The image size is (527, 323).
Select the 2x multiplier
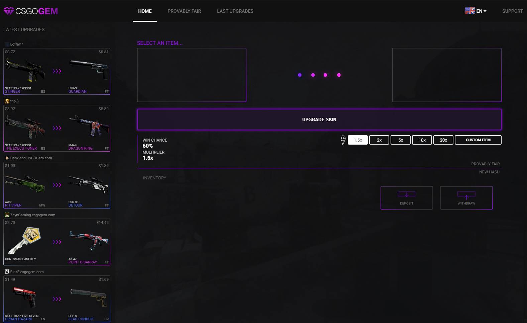click(379, 140)
